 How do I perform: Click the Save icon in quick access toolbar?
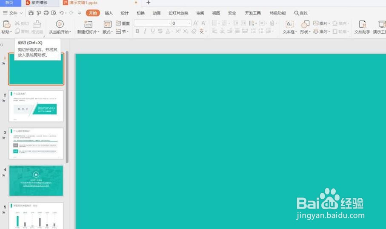[31, 13]
